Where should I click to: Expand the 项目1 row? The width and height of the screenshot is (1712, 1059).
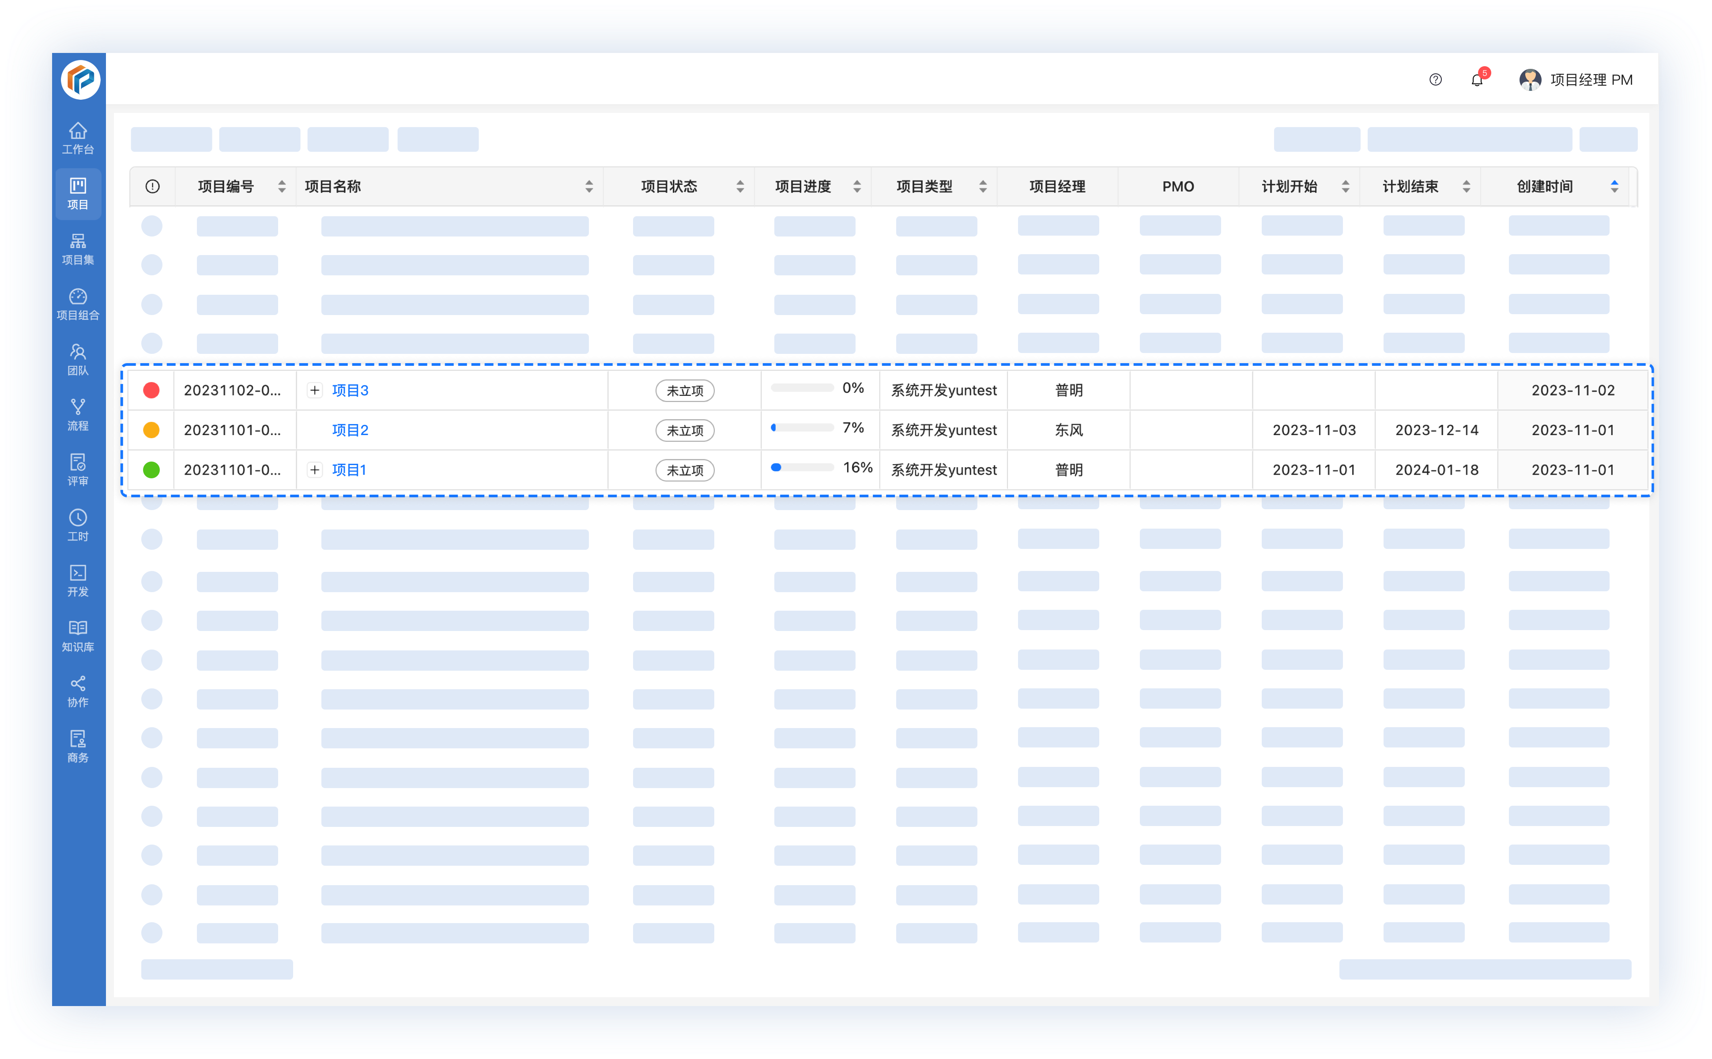[x=315, y=470]
